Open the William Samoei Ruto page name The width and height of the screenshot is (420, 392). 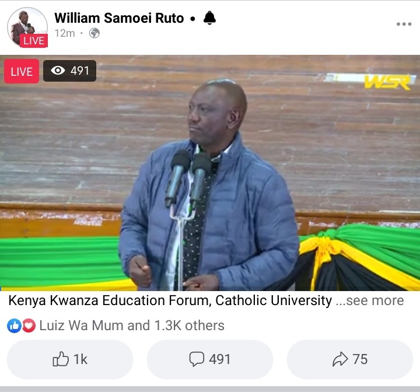click(x=119, y=18)
